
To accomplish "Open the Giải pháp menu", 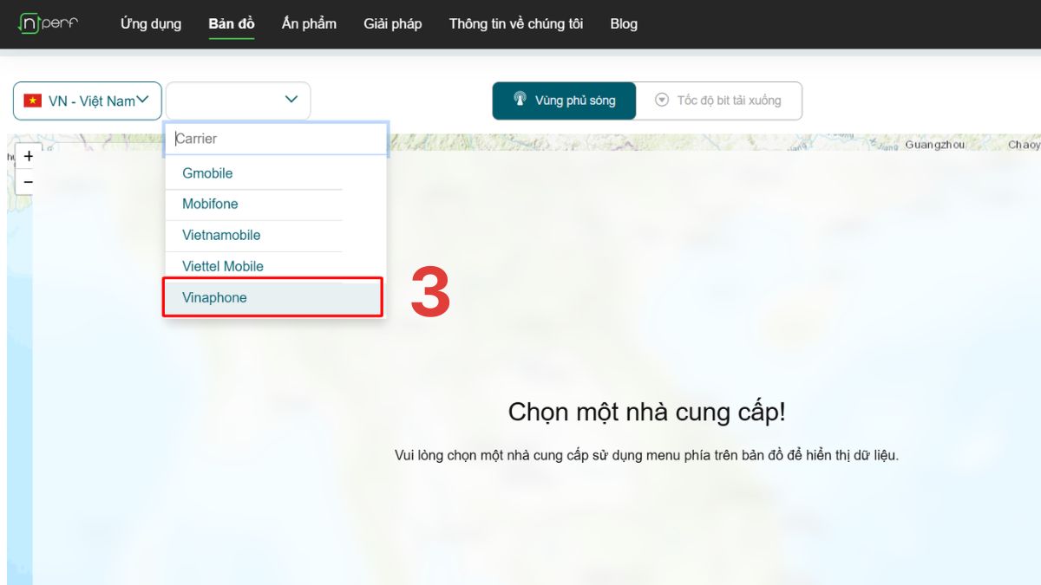I will click(393, 23).
